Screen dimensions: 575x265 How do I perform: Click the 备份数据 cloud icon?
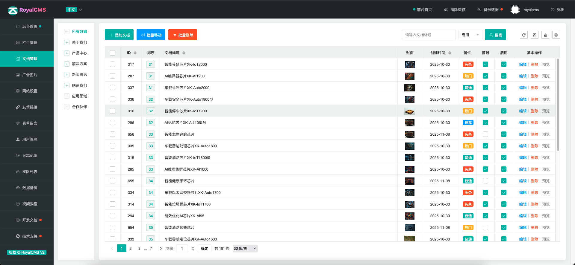(479, 10)
